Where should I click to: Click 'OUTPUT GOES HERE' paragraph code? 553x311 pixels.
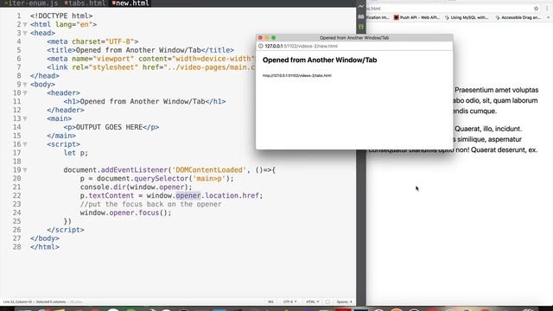click(x=111, y=127)
